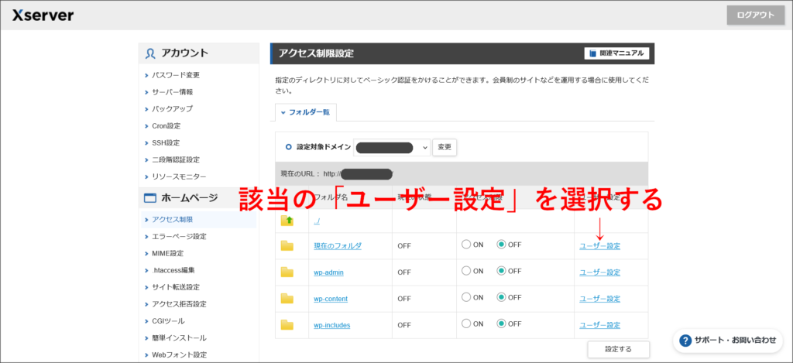This screenshot has width=793, height=363.
Task: Open サポート・お問い合わせ chat button
Action: tap(727, 341)
